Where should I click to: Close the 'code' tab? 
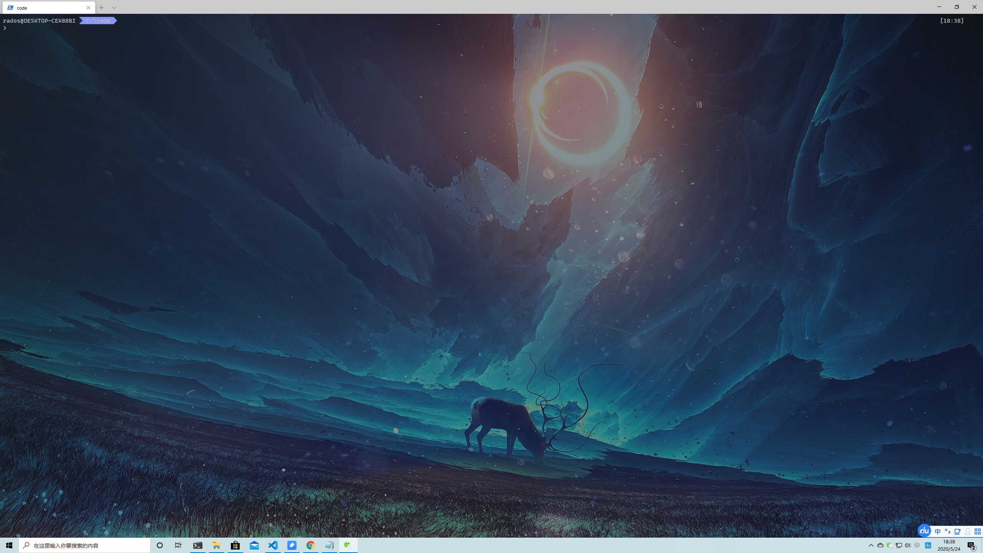click(x=88, y=8)
